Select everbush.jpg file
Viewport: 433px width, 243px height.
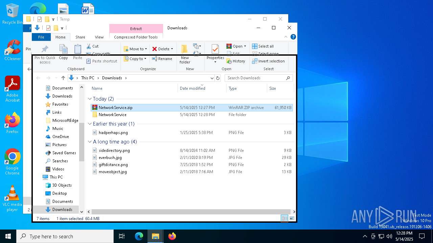(191, 158)
